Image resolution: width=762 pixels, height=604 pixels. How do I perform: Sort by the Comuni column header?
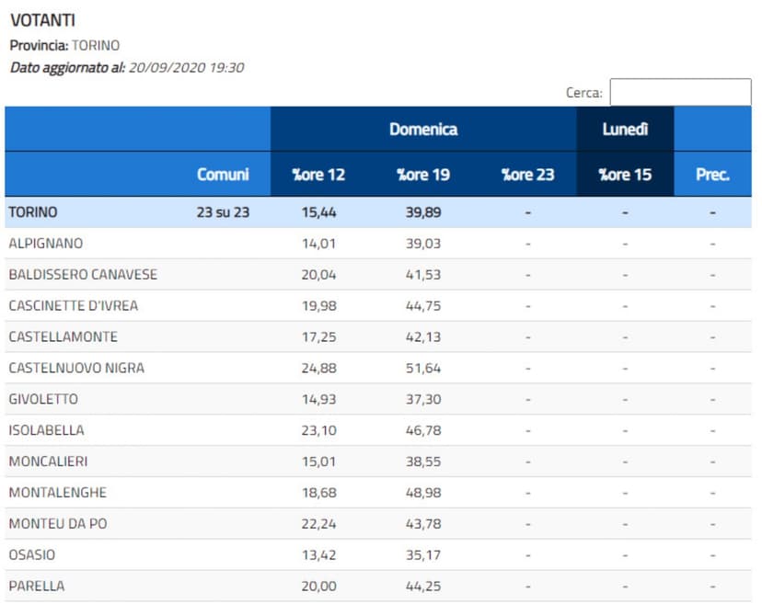click(223, 174)
